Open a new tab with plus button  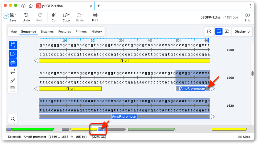pos(98,6)
